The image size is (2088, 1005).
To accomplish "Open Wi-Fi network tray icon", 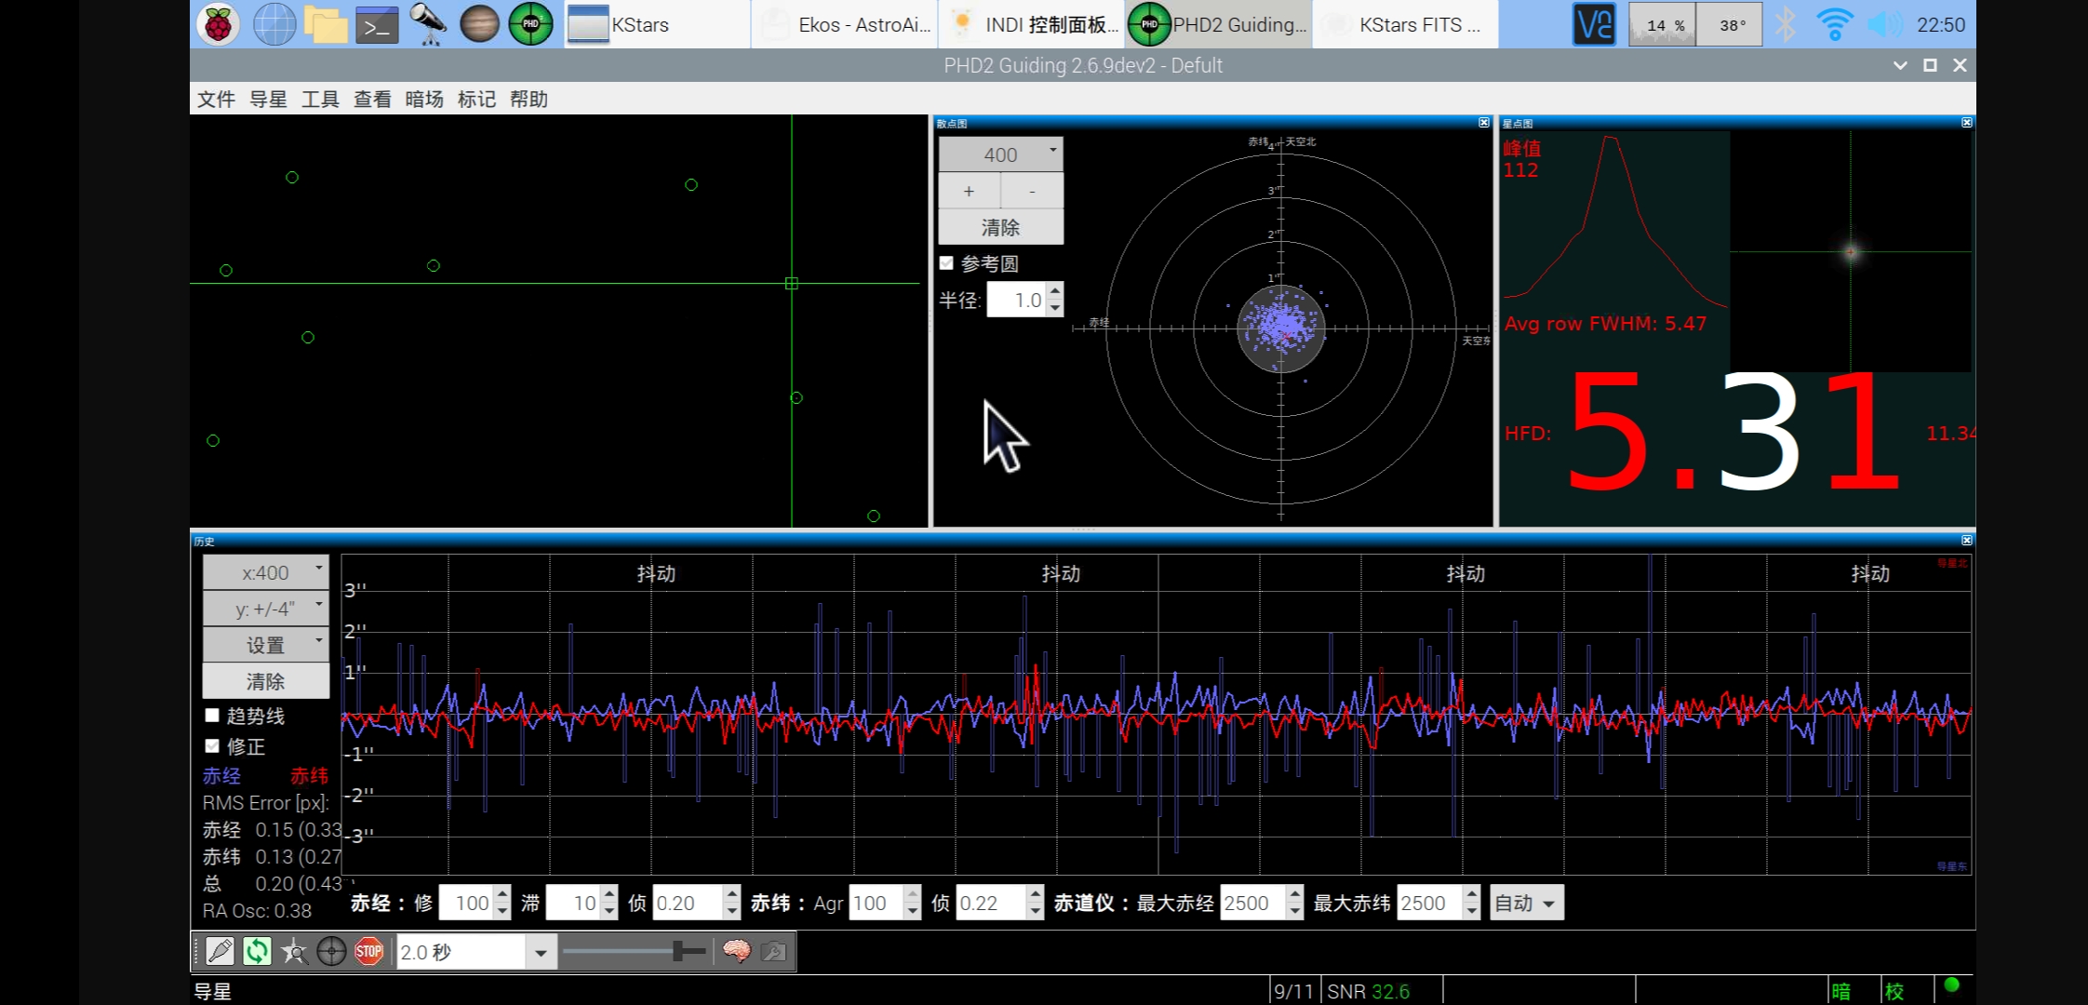I will click(x=1835, y=24).
